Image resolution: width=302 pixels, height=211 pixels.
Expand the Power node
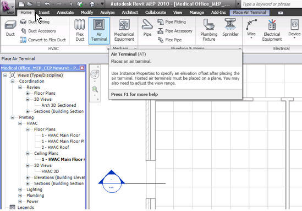(x=20, y=201)
